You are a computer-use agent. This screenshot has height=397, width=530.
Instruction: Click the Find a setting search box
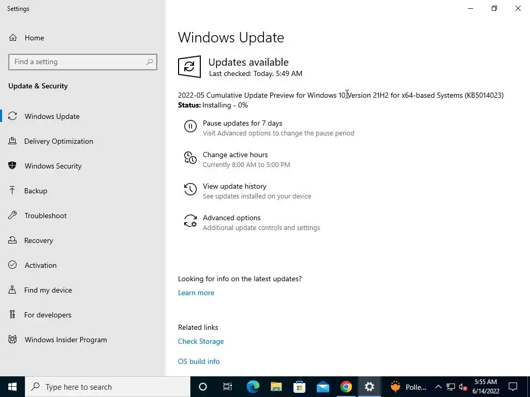click(83, 62)
